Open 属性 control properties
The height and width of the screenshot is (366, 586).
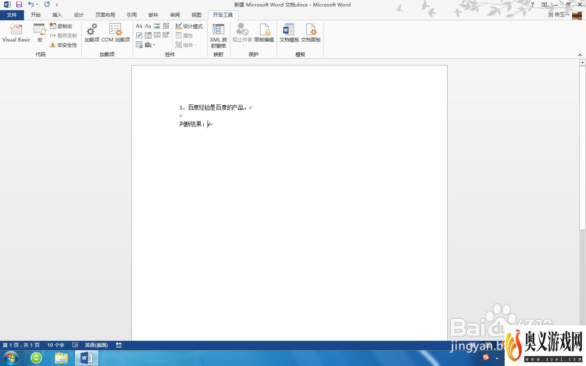pyautogui.click(x=184, y=35)
